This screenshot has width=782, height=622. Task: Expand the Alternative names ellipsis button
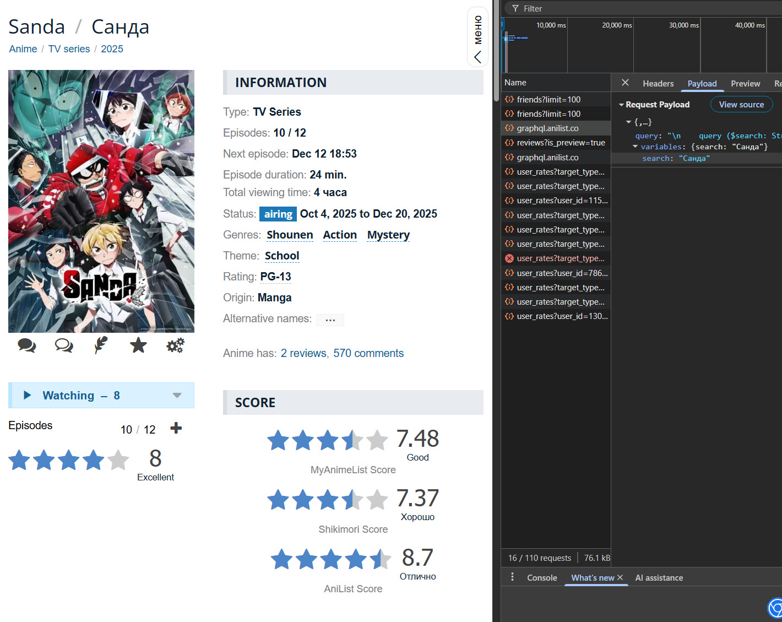[x=330, y=320]
